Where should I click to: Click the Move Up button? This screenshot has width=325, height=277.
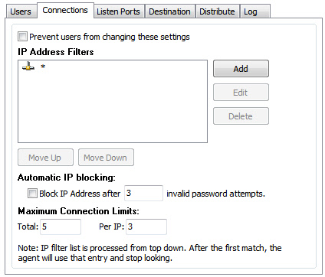(x=45, y=158)
